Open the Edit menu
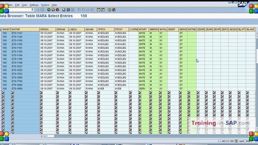This screenshot has height=145, width=258. pyautogui.click(x=17, y=5)
